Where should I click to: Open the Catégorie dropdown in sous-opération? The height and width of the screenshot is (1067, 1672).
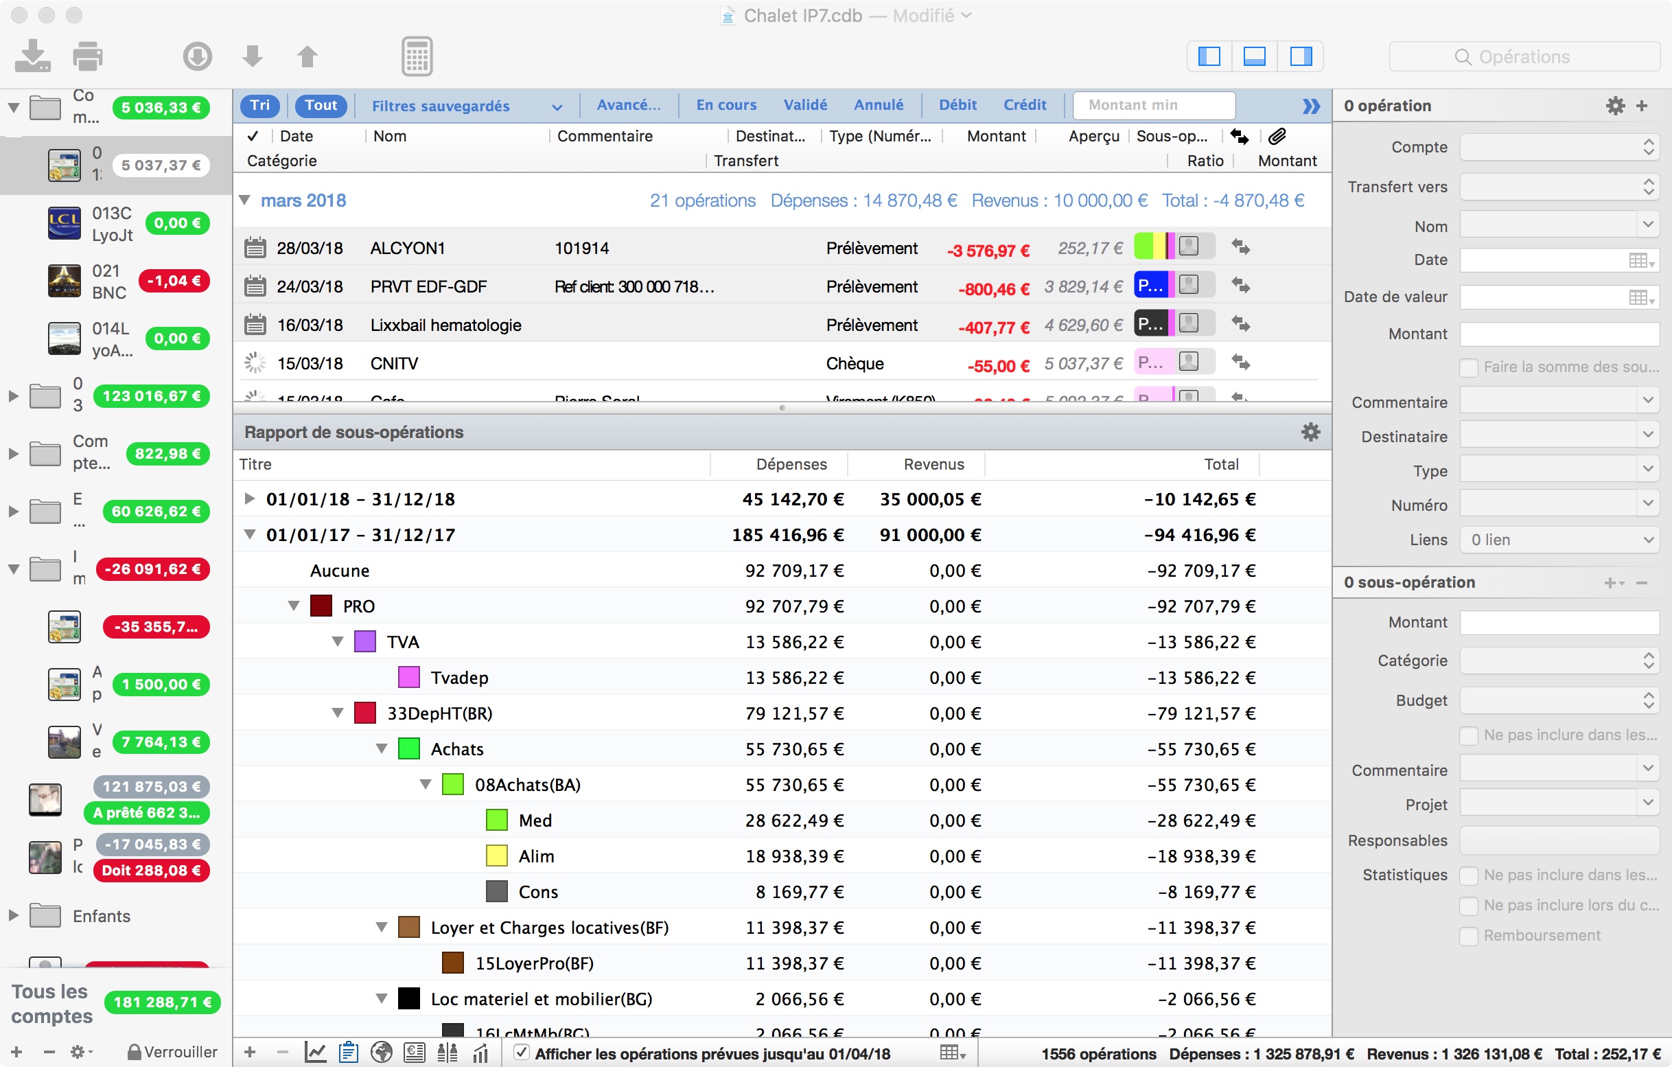(x=1559, y=661)
